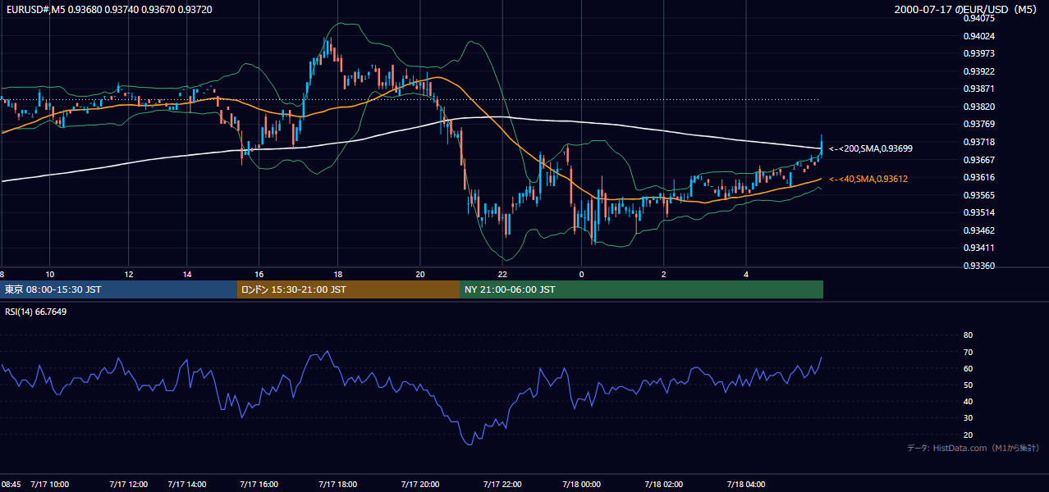This screenshot has width=1049, height=492.
Task: Click RSI scale value 40
Action: point(968,401)
